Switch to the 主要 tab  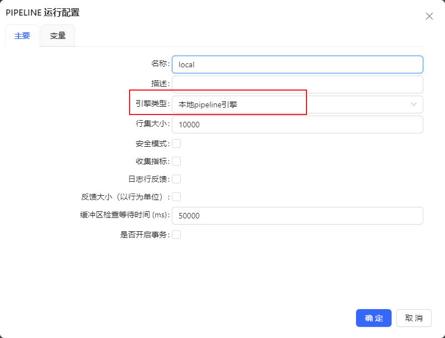point(22,36)
